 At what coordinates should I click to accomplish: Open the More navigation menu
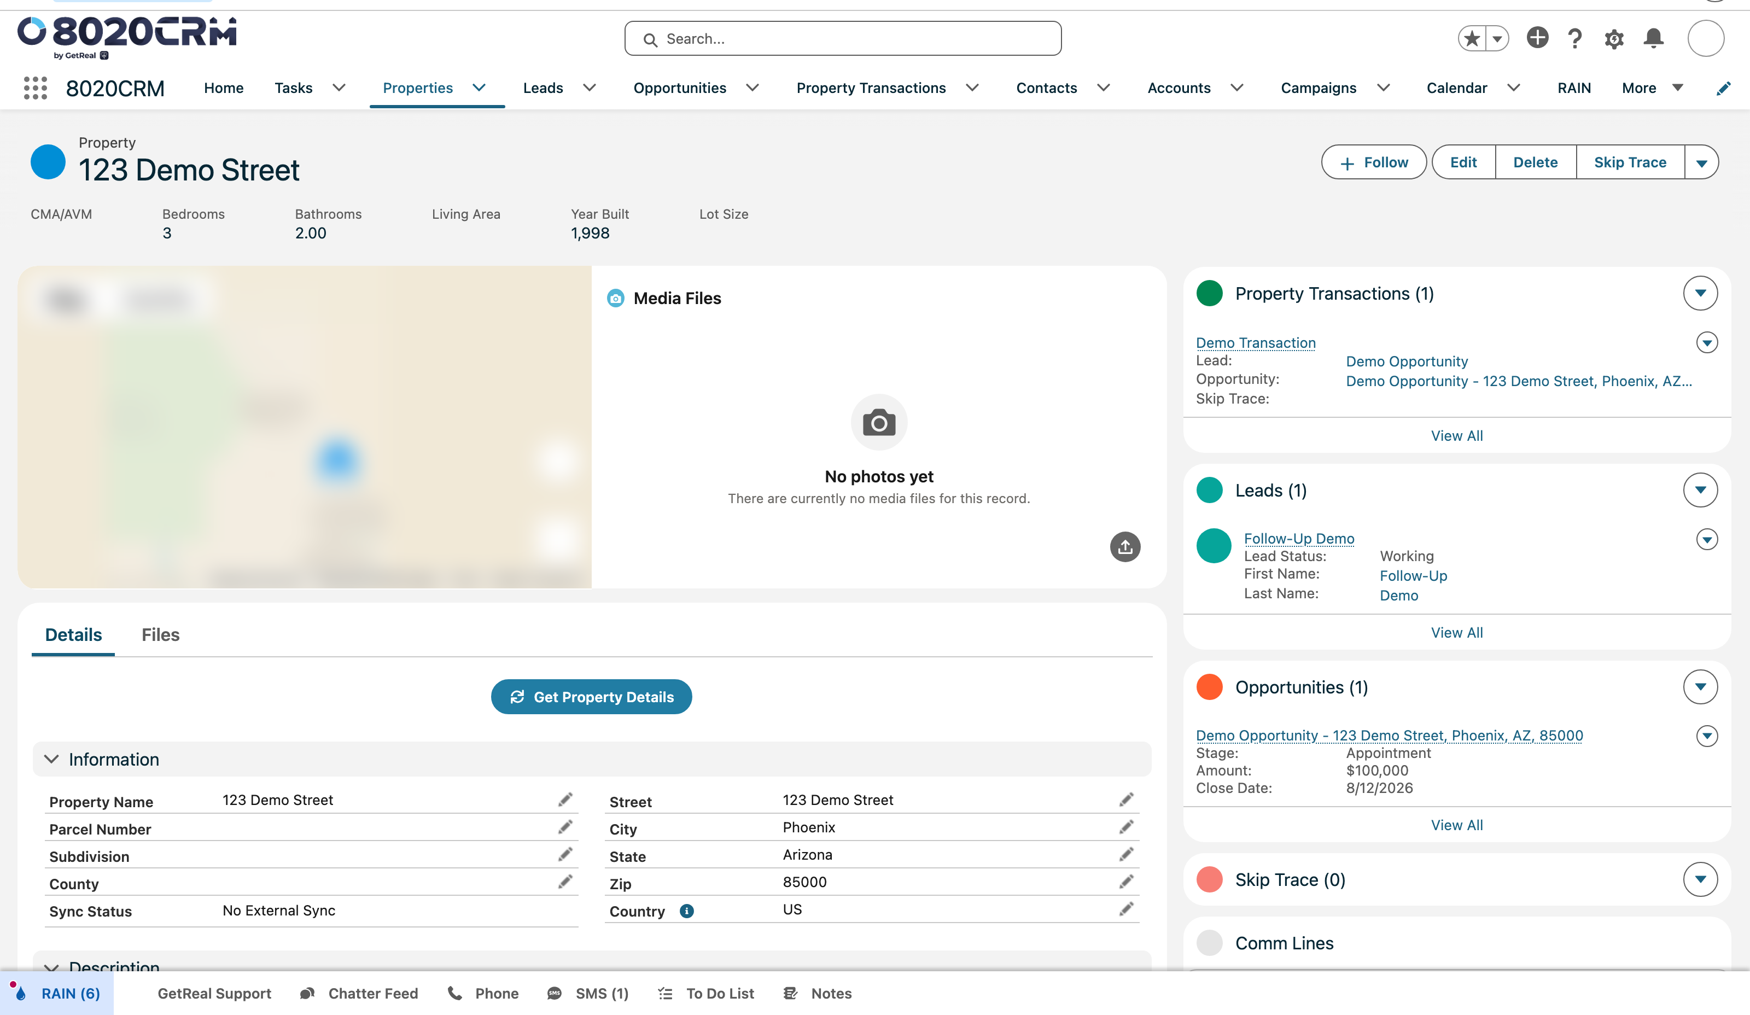1653,87
